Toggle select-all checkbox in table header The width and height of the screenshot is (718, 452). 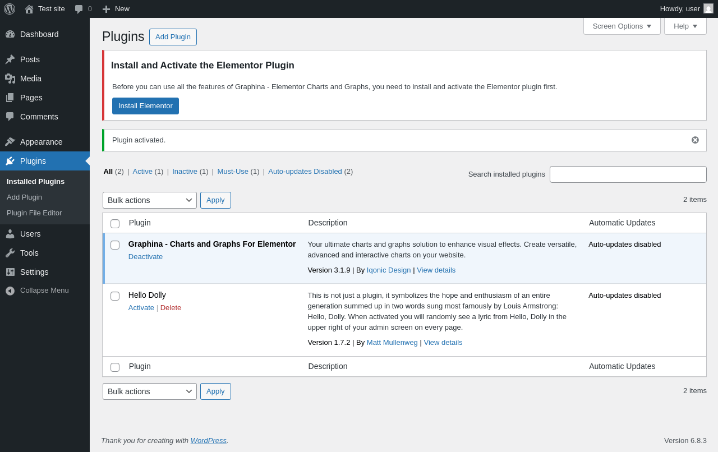tap(115, 224)
